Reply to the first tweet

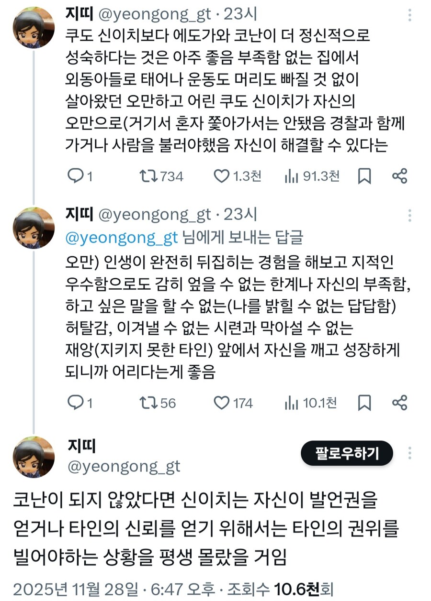point(77,176)
